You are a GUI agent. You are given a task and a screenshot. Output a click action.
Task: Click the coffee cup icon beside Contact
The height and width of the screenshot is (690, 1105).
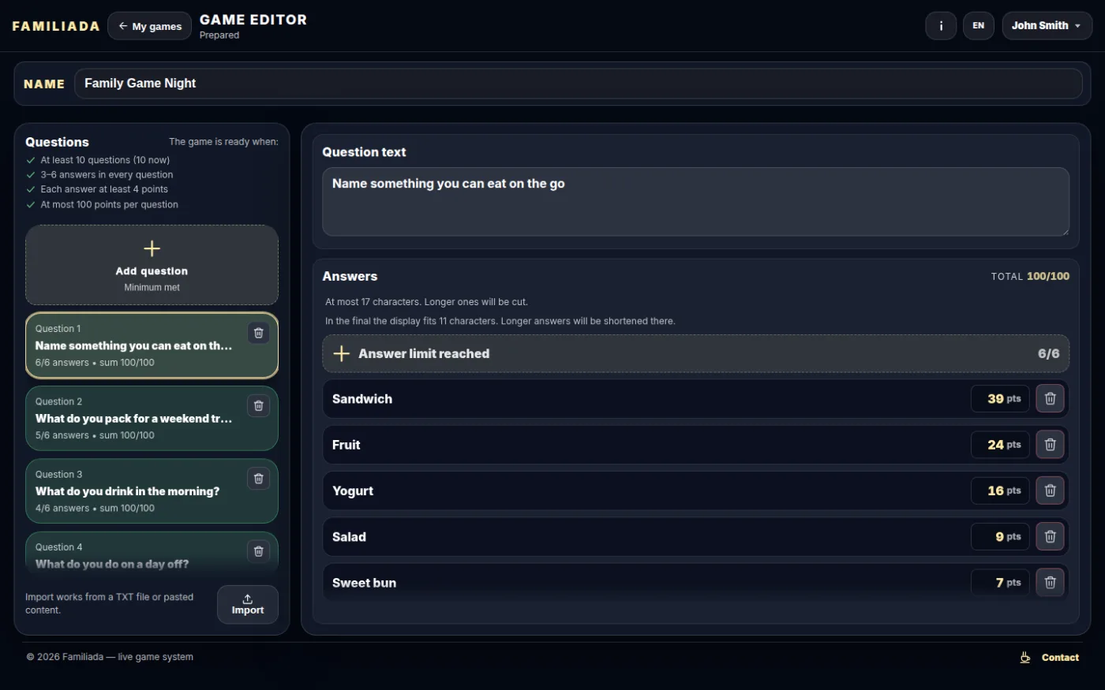[x=1025, y=658]
